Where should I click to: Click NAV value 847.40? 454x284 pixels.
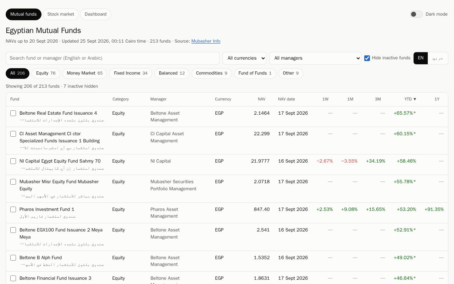[x=262, y=209]
